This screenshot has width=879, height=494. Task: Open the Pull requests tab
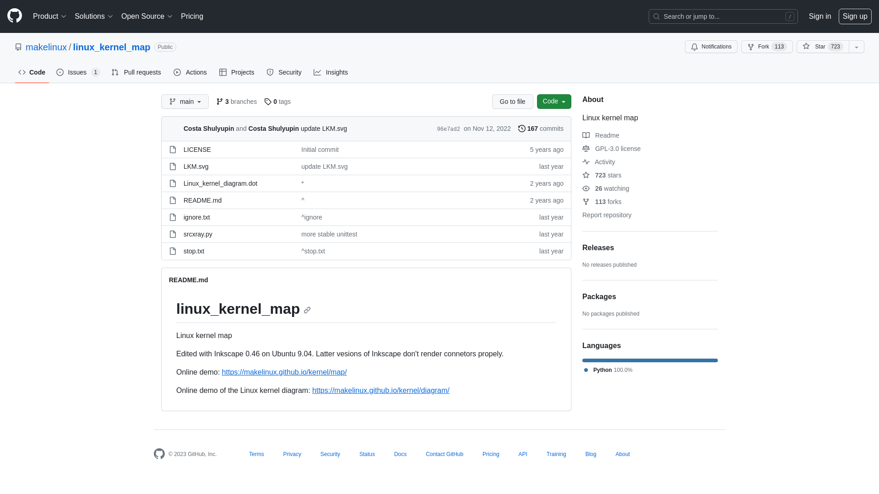click(136, 72)
